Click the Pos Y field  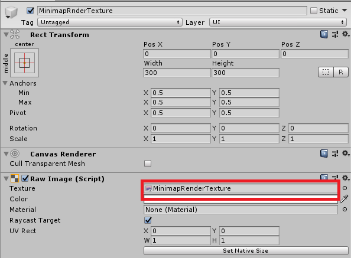pos(246,54)
